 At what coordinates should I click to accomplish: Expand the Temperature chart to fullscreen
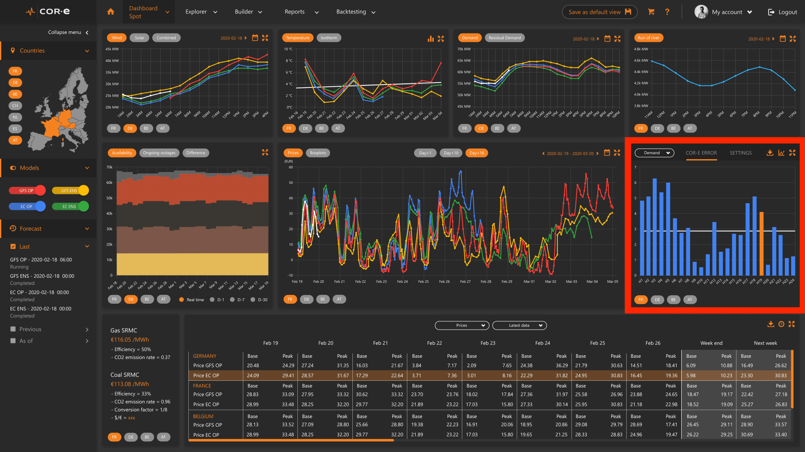click(441, 39)
